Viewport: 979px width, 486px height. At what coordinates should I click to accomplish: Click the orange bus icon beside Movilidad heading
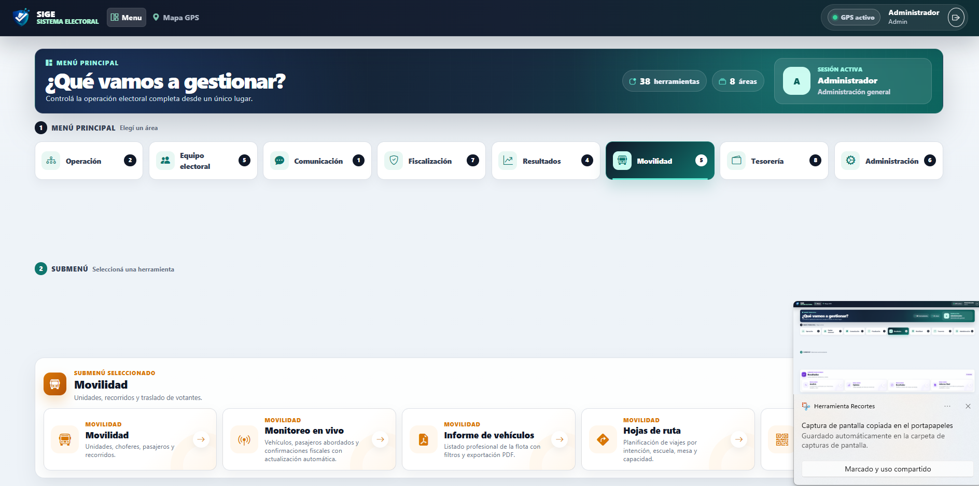click(55, 384)
